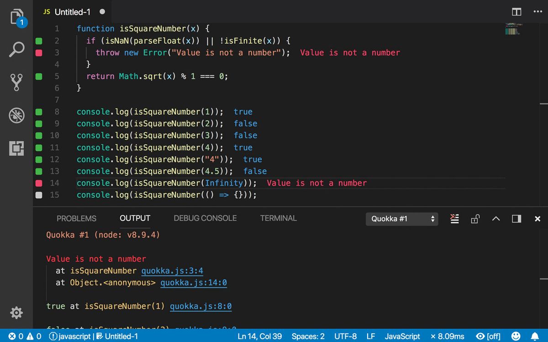Open the output channel dropdown showing Quokka #1
548x342 pixels.
401,219
